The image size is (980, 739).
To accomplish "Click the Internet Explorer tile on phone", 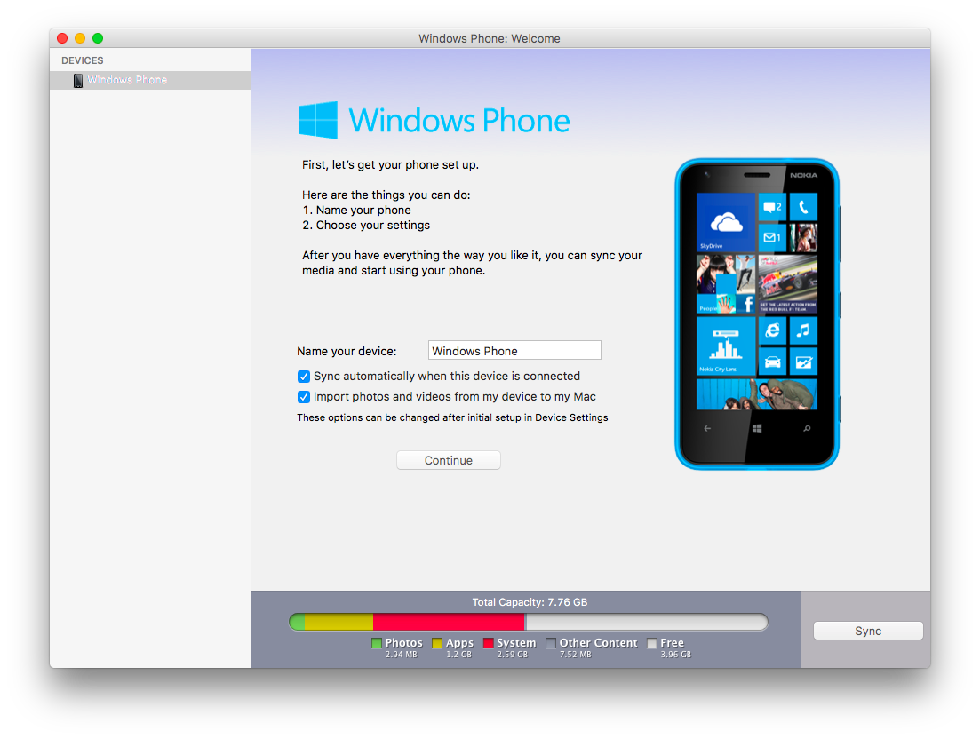I will coord(772,330).
